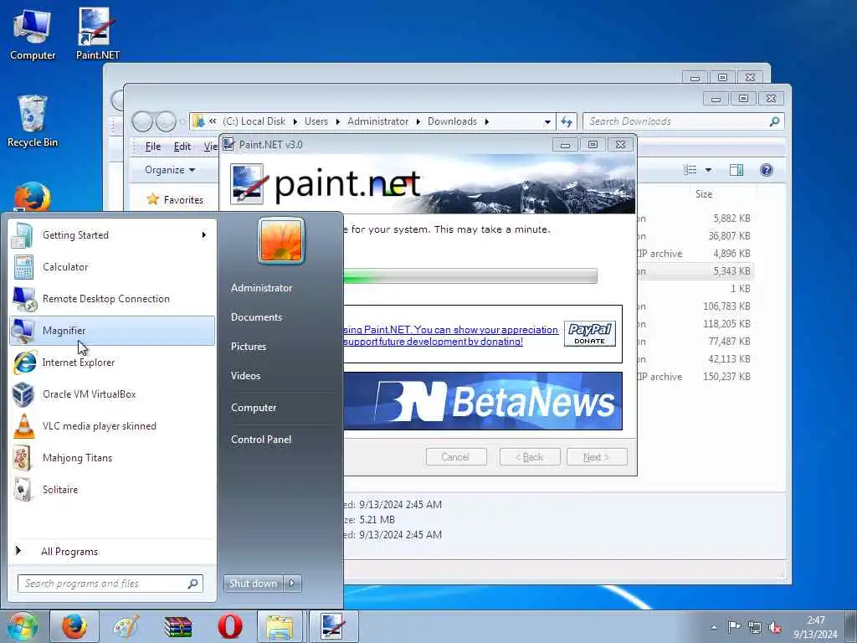Expand the view options dropdown arrow
857x643 pixels.
[708, 170]
